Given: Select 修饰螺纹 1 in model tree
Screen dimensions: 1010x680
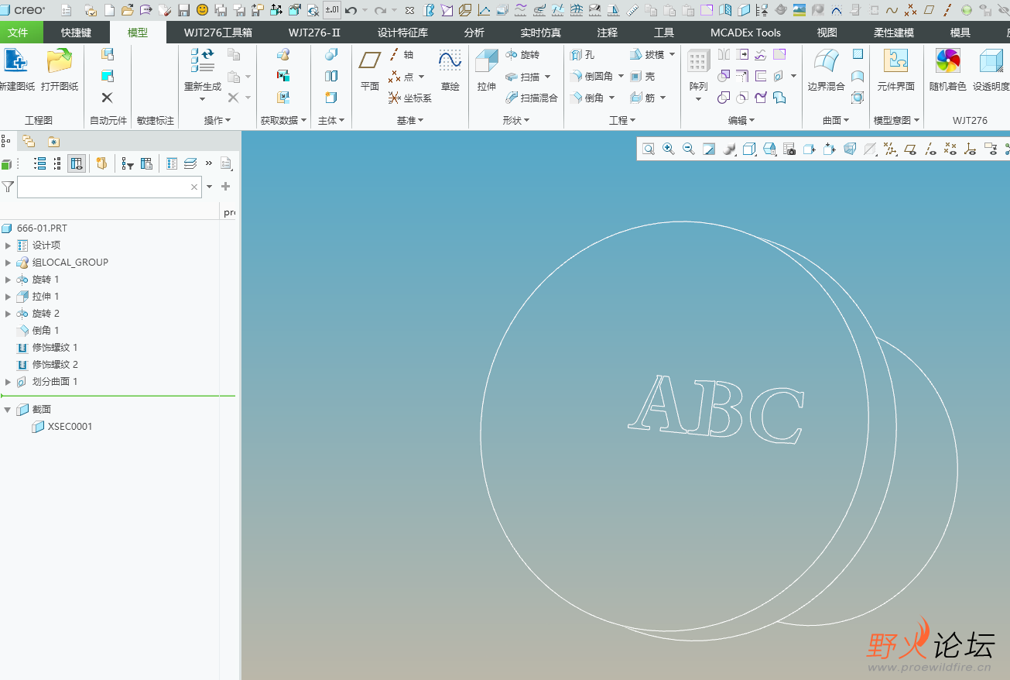Looking at the screenshot, I should point(47,348).
